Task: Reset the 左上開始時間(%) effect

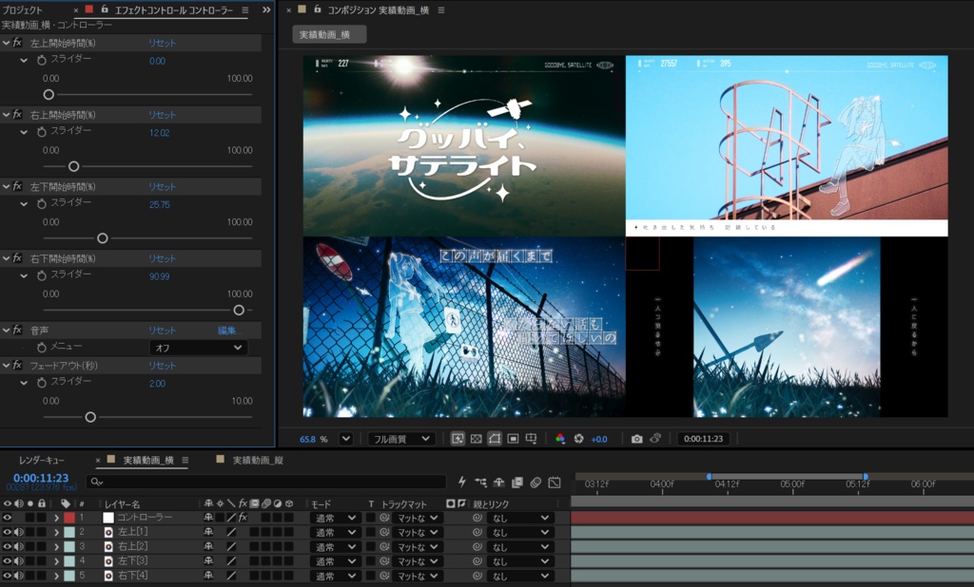Action: click(162, 43)
